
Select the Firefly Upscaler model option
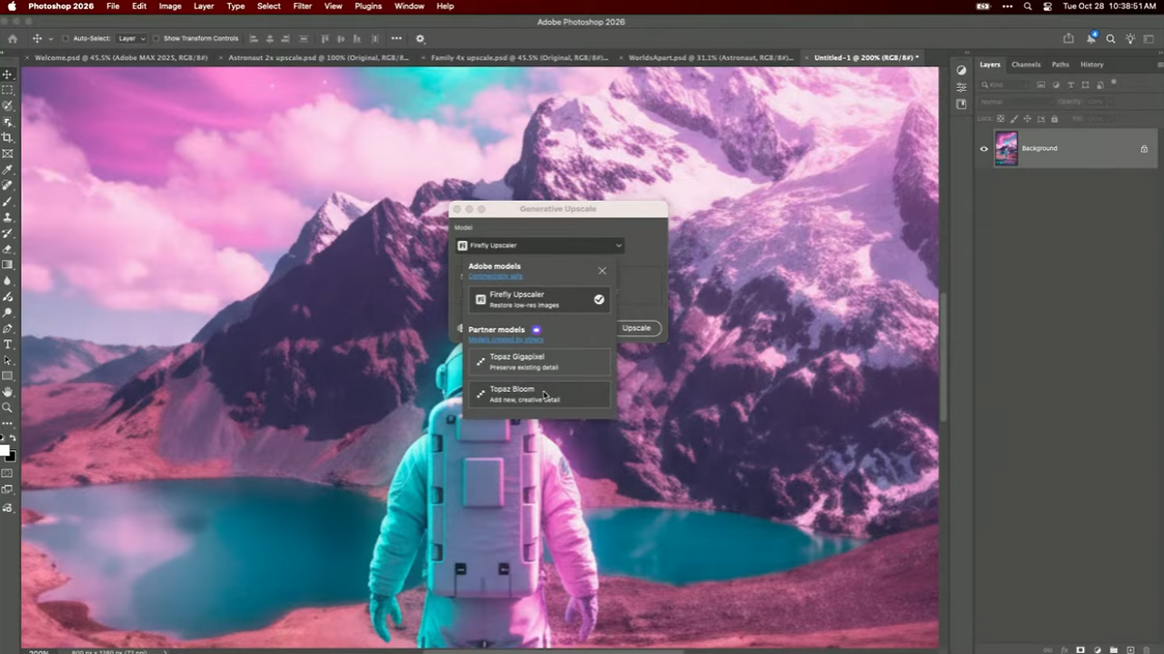(x=539, y=299)
